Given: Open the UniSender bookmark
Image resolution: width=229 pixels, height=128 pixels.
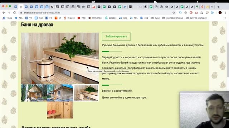Looking at the screenshot, I should 95,18.
